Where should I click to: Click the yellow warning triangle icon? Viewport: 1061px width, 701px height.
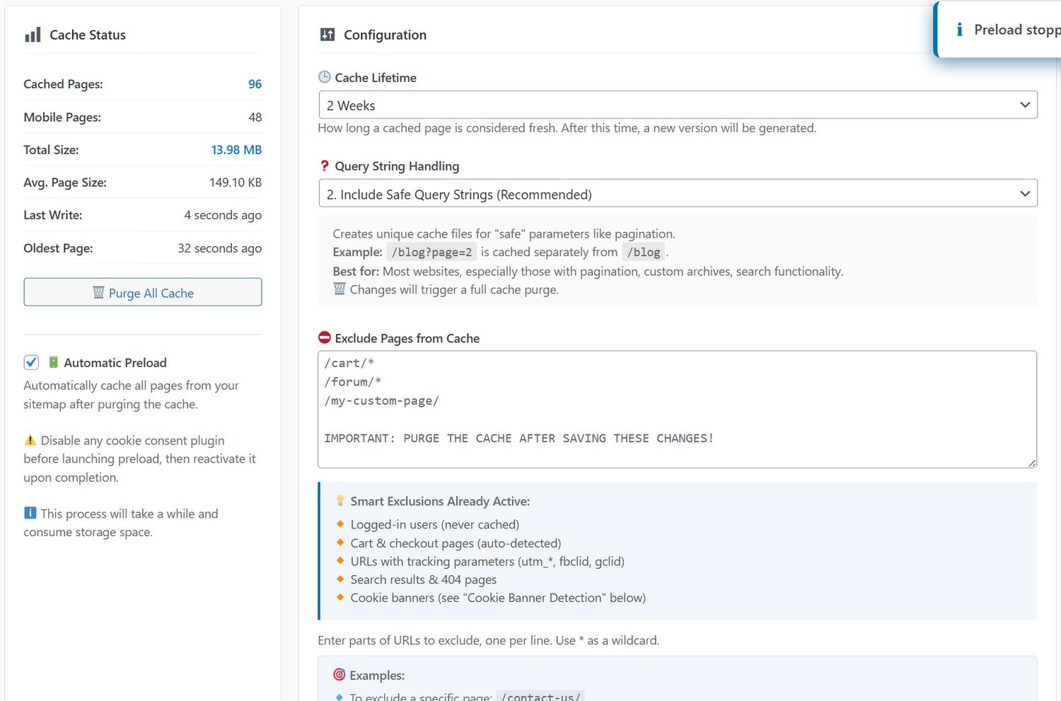click(30, 440)
